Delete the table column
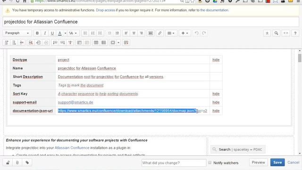This screenshot has height=170, width=302. pos(70,42)
